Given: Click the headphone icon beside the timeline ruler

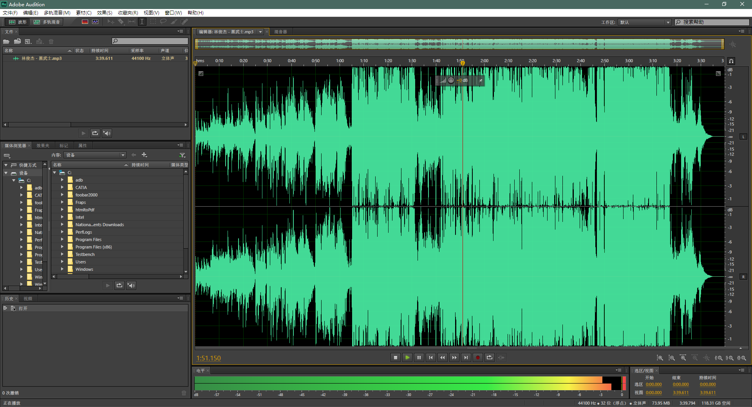Looking at the screenshot, I should click(731, 61).
